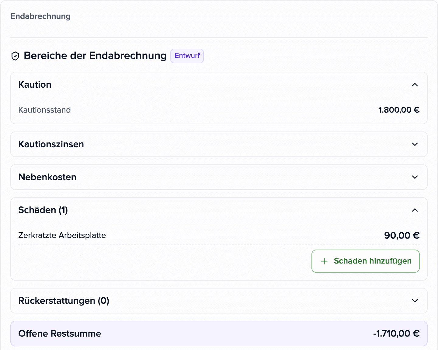Select the Rückerstattungen (0) section title

[x=64, y=301]
